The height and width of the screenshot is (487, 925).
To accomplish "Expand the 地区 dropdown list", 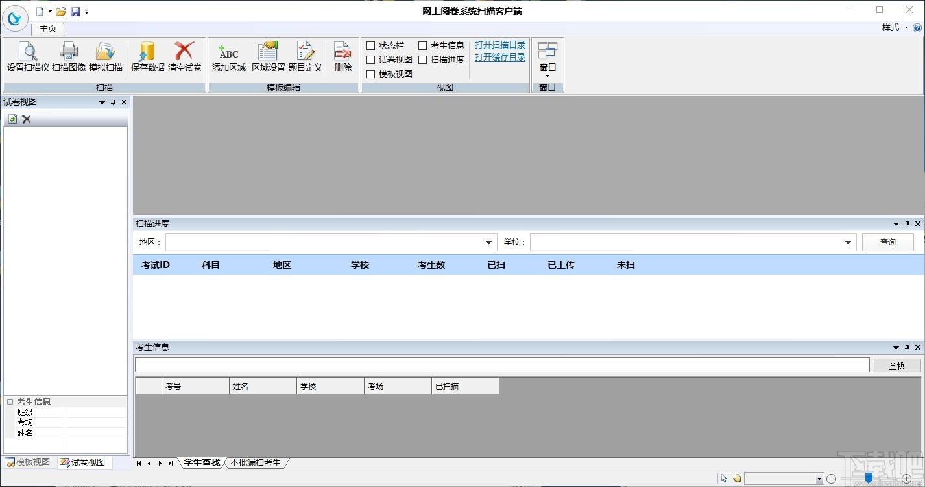I will 489,242.
